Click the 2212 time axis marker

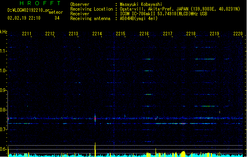pyautogui.click(x=50, y=34)
